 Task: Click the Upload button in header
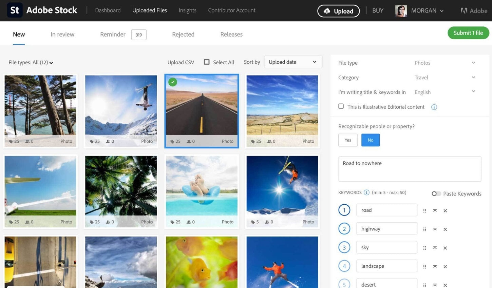[338, 11]
